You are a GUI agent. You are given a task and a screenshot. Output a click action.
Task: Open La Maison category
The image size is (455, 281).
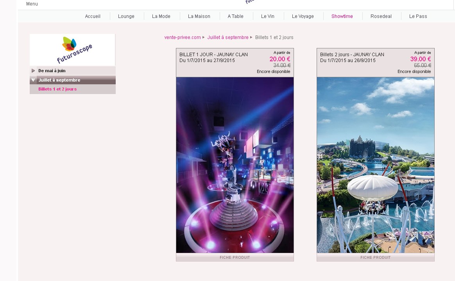(199, 16)
